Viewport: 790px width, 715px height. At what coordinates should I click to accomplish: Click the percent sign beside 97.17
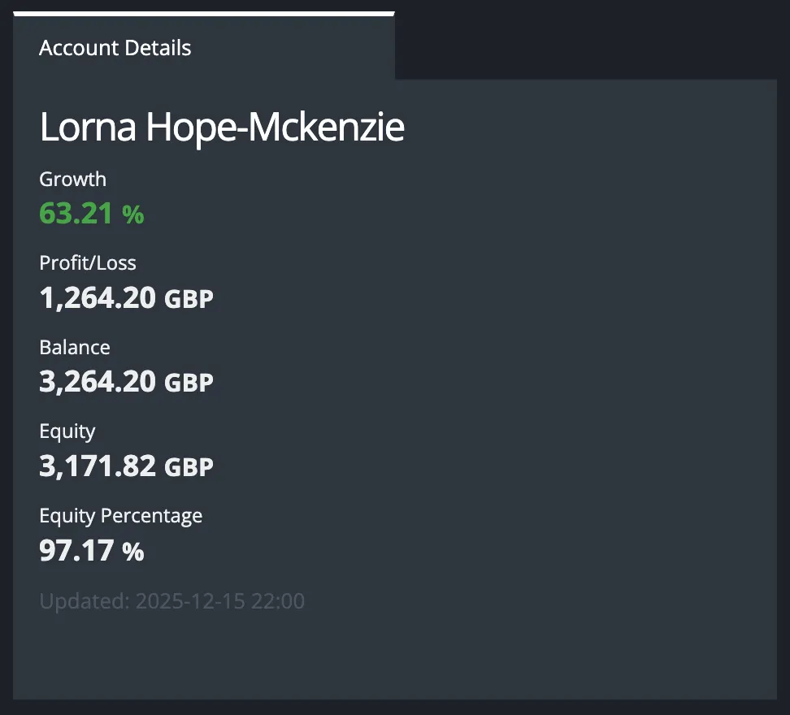click(133, 552)
